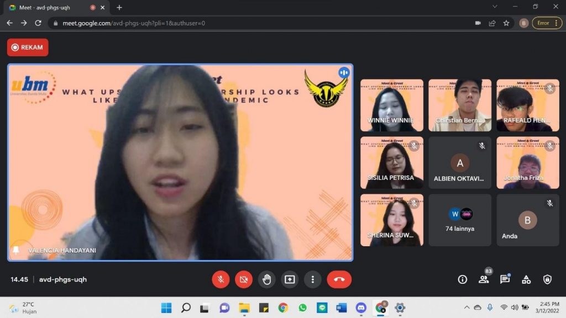The image size is (566, 318).
Task: Open a new browser tab
Action: 119,7
